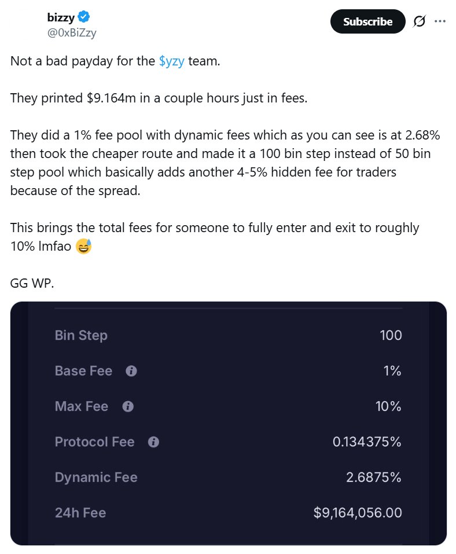Click the Protocol Fee value 0.134375%
The height and width of the screenshot is (554, 456).
[367, 442]
